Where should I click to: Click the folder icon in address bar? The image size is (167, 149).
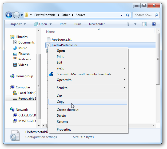(26, 15)
